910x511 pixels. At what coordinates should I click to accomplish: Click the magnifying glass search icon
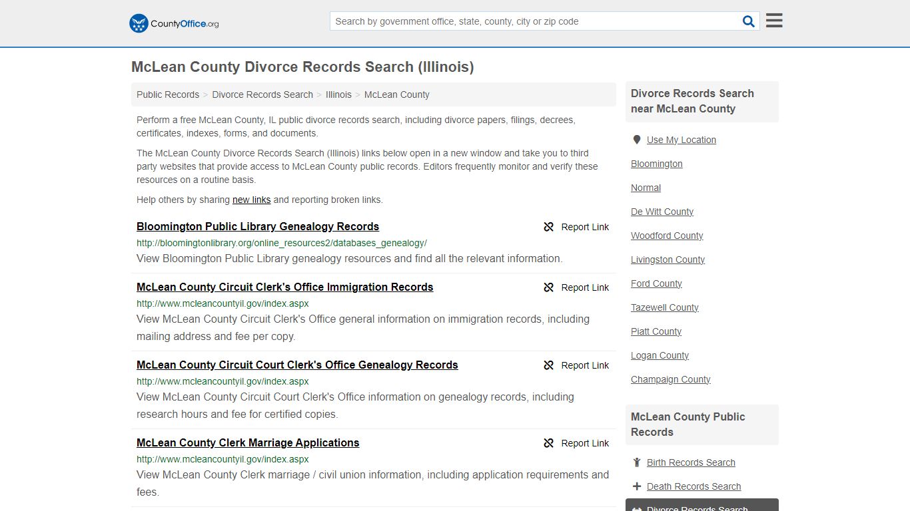click(749, 21)
